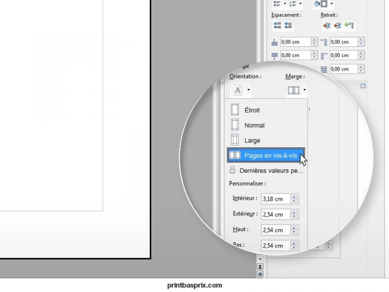Click the Bas margin field
The width and height of the screenshot is (389, 292).
pyautogui.click(x=276, y=245)
